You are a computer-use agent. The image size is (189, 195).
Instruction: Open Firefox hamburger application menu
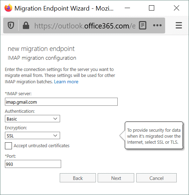(x=179, y=25)
